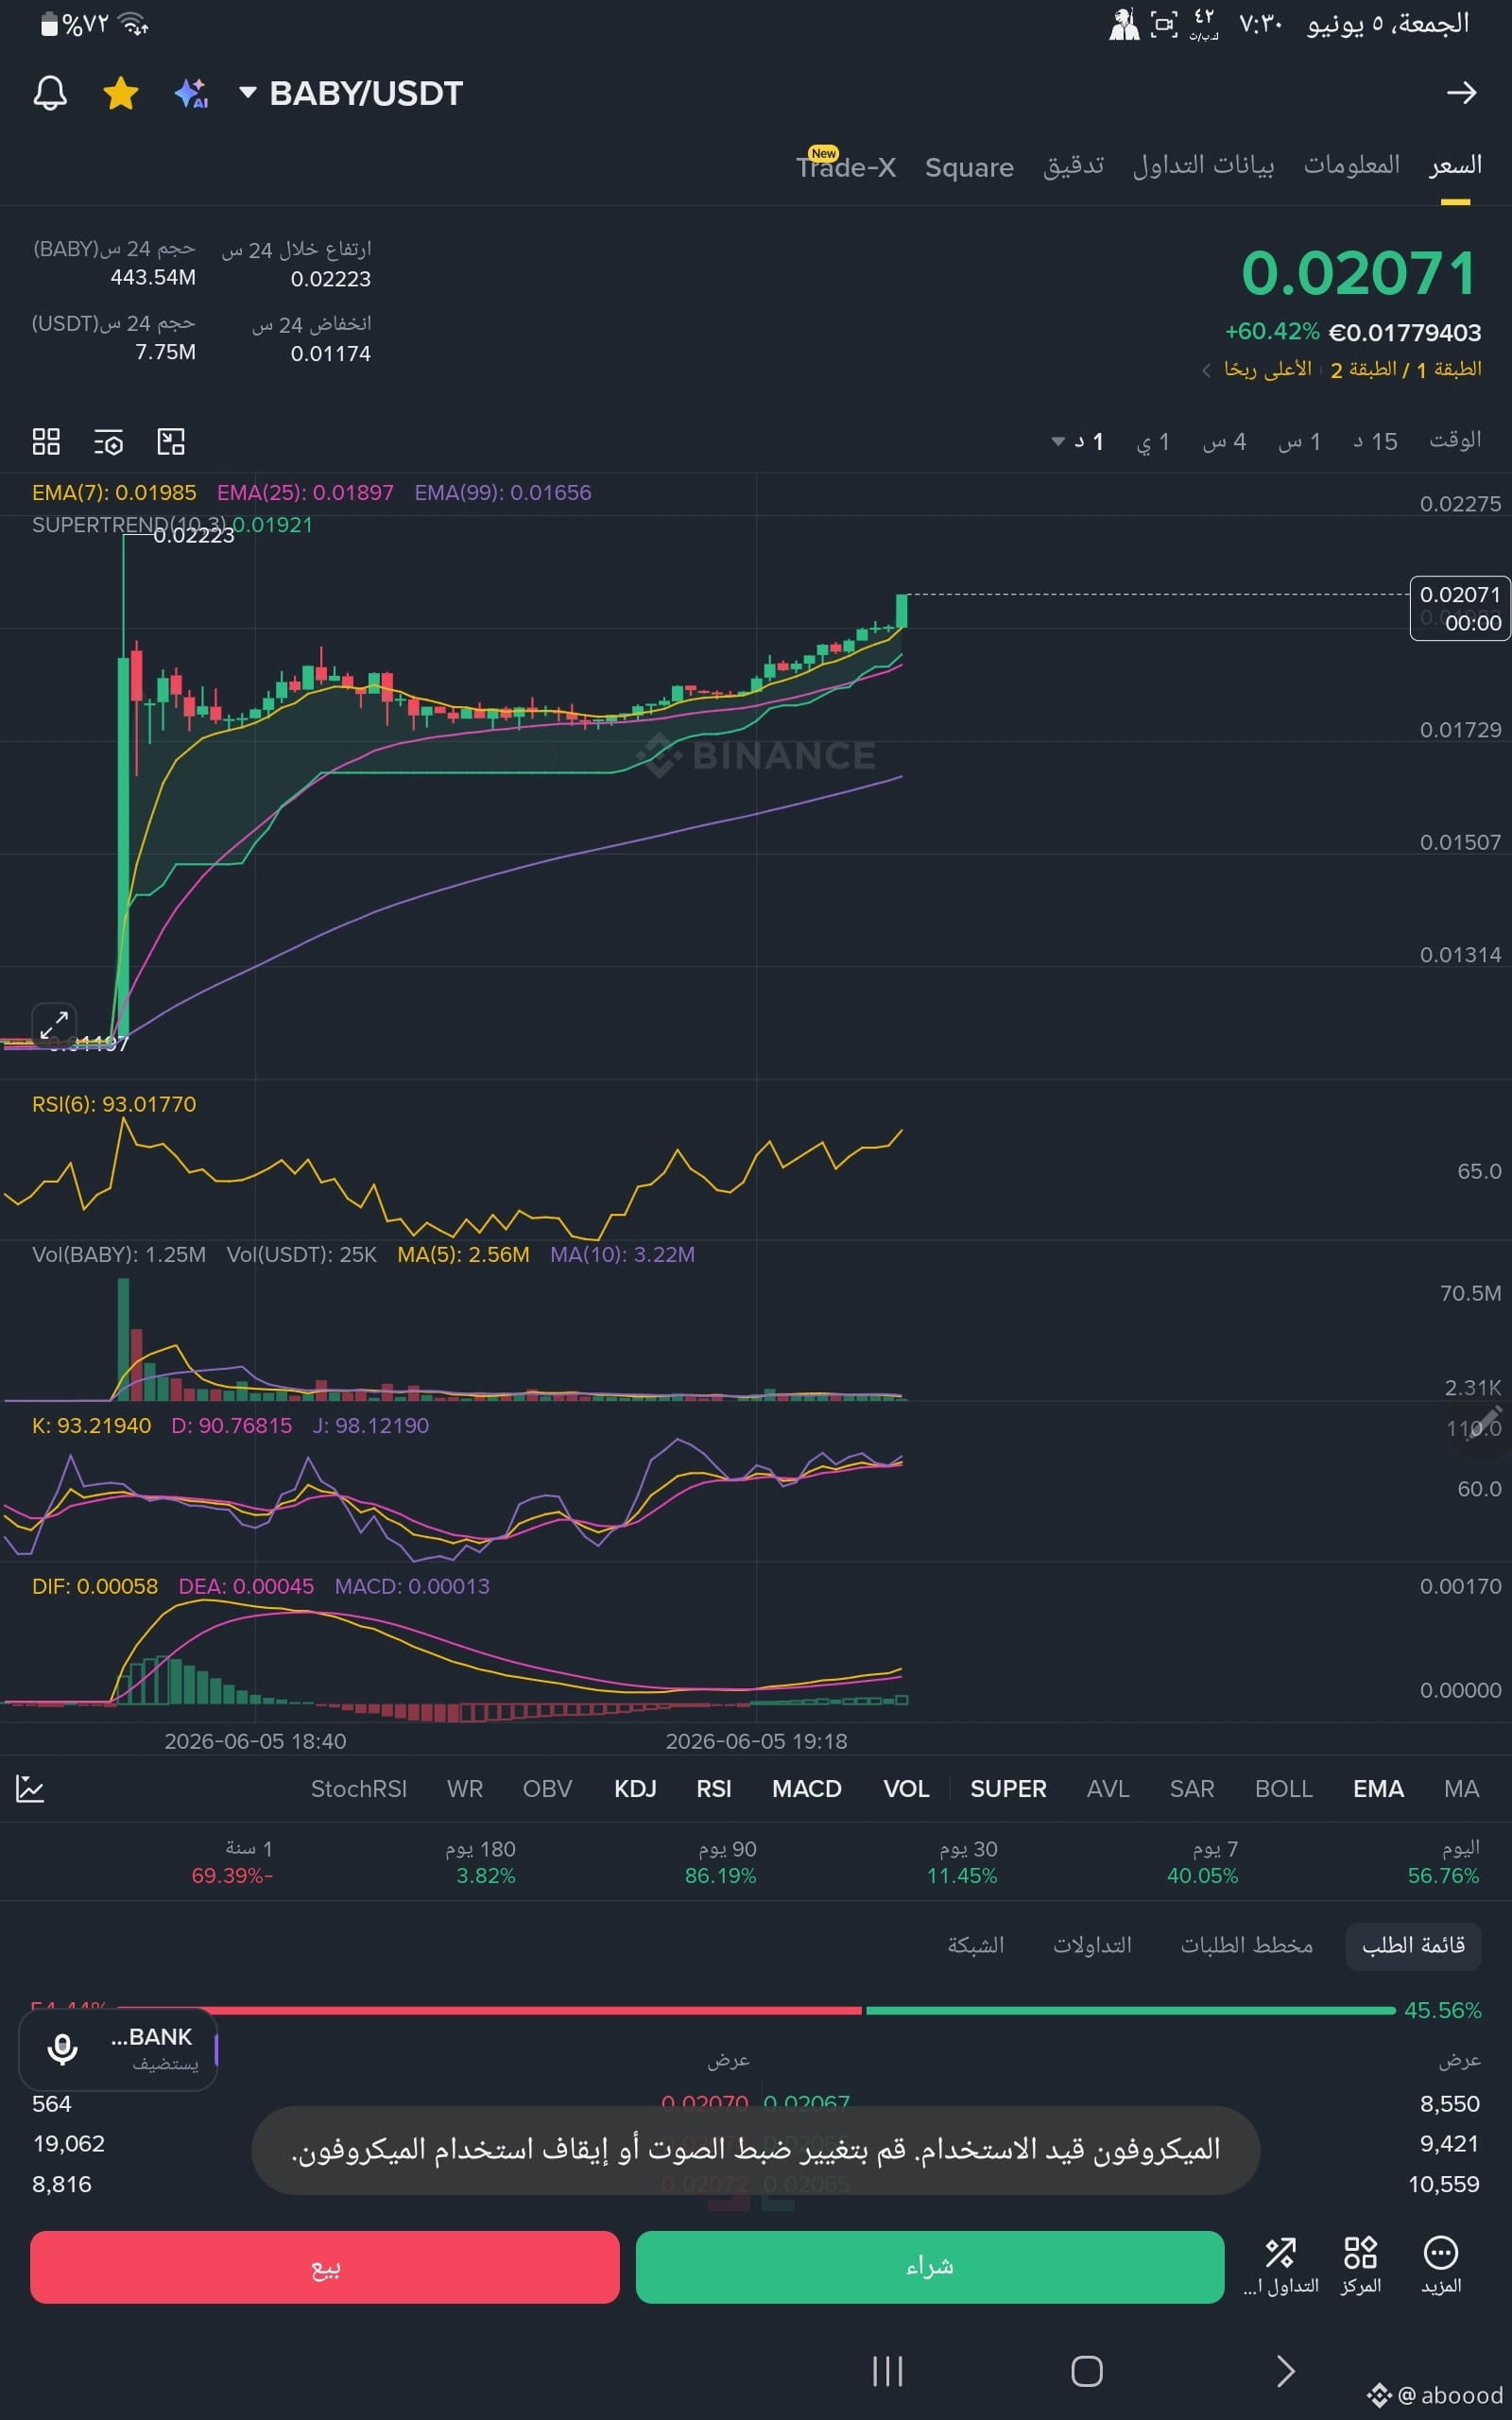Open the chart drawing tools icon
The height and width of the screenshot is (2420, 1512).
click(171, 441)
